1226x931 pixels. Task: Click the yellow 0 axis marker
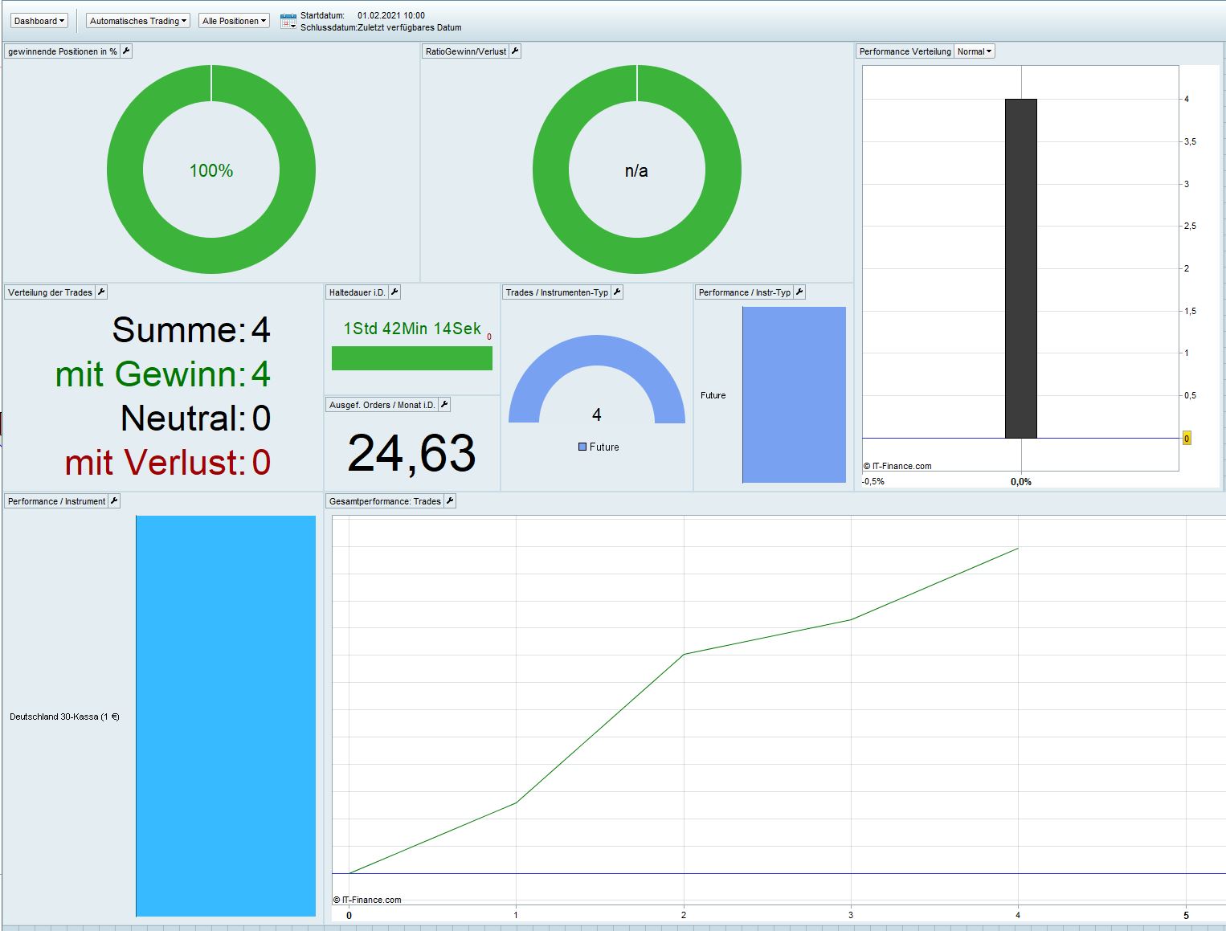(1187, 439)
